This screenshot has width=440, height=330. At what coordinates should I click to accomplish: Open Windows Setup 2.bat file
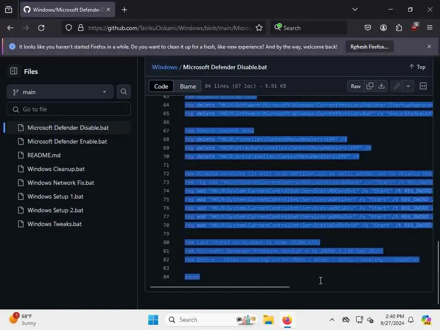pyautogui.click(x=55, y=210)
